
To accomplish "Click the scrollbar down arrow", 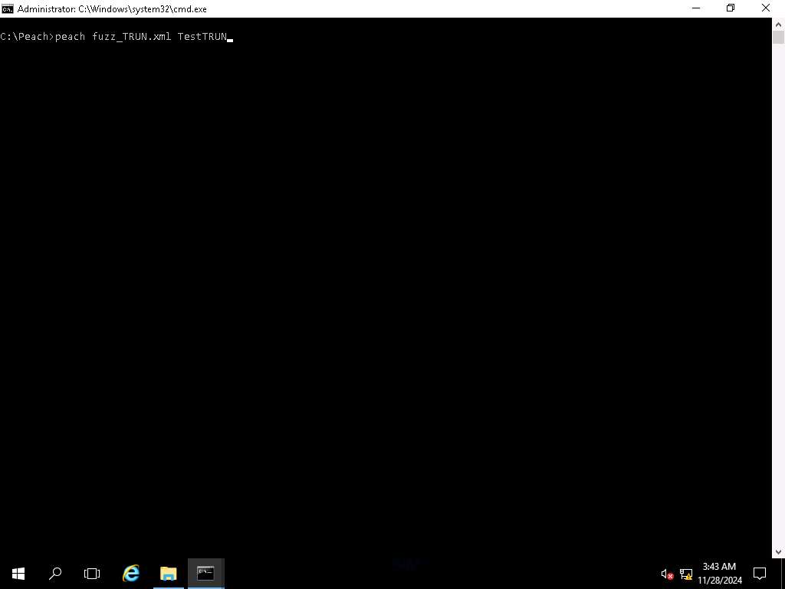I will coord(778,552).
